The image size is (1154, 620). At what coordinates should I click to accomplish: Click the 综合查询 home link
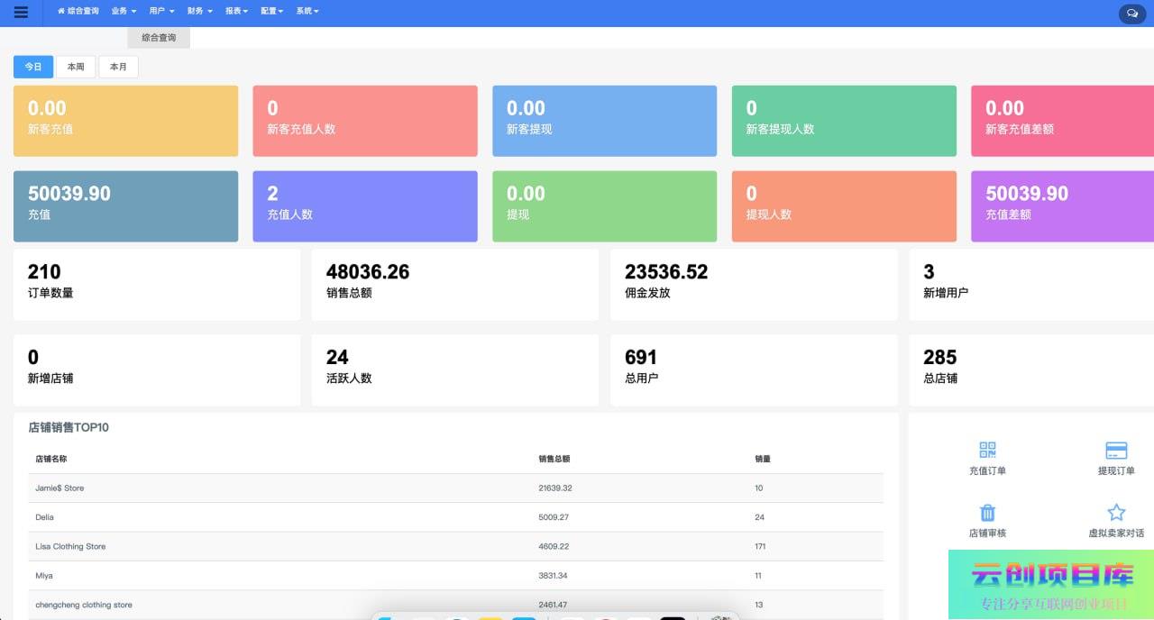(x=78, y=11)
